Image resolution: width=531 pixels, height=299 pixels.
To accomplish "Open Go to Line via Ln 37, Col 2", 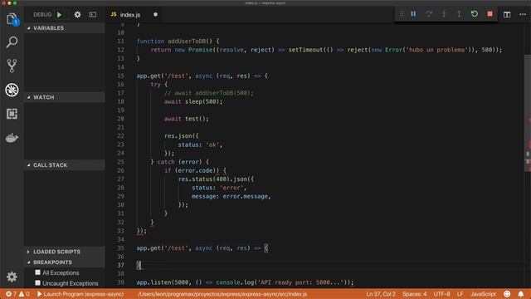I will tap(381, 294).
